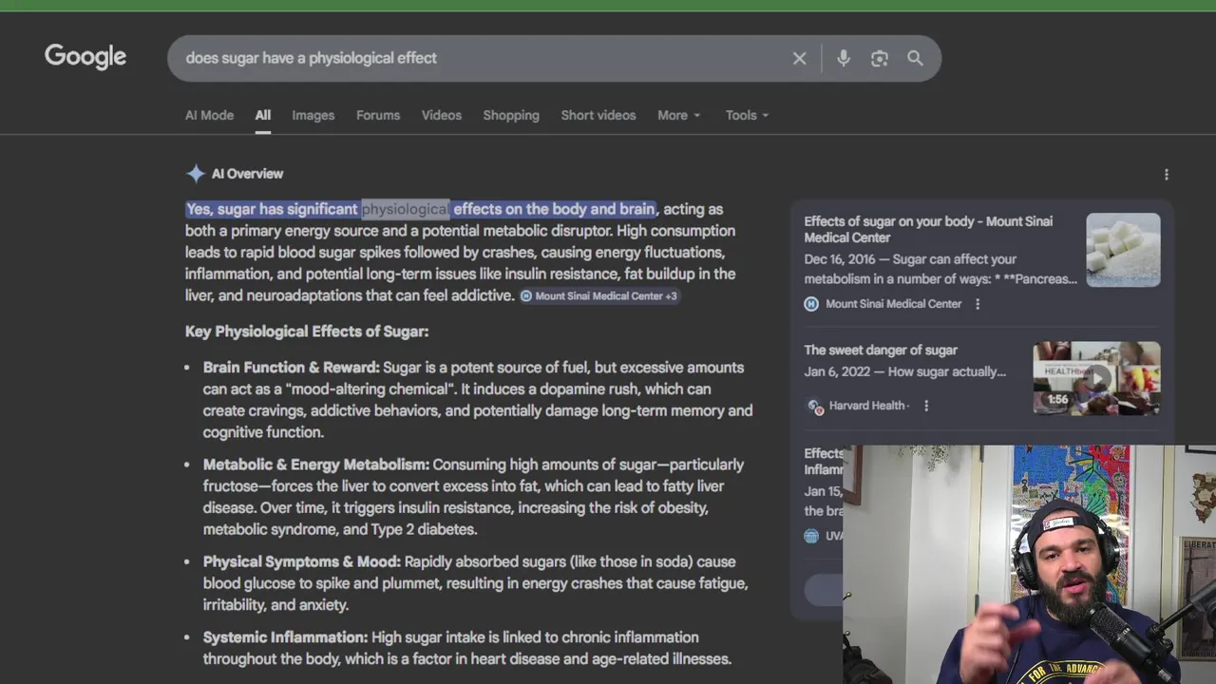Image resolution: width=1216 pixels, height=684 pixels.
Task: Start voice search with microphone
Action: pos(843,58)
